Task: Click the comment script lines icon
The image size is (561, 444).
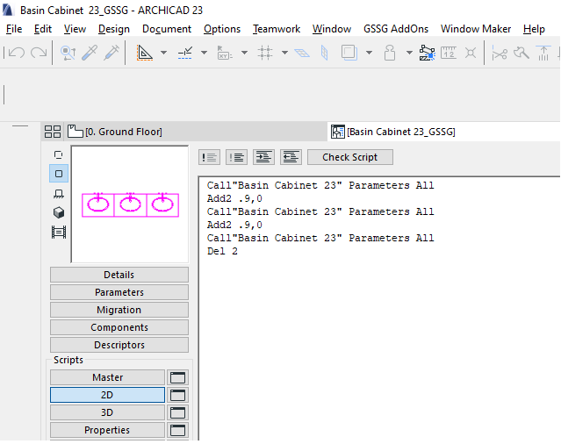Action: click(x=209, y=157)
